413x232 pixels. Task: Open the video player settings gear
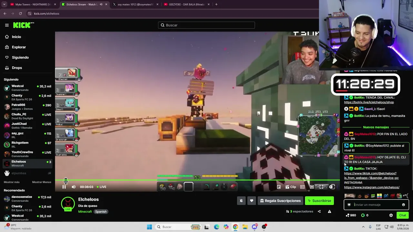[x=331, y=187]
